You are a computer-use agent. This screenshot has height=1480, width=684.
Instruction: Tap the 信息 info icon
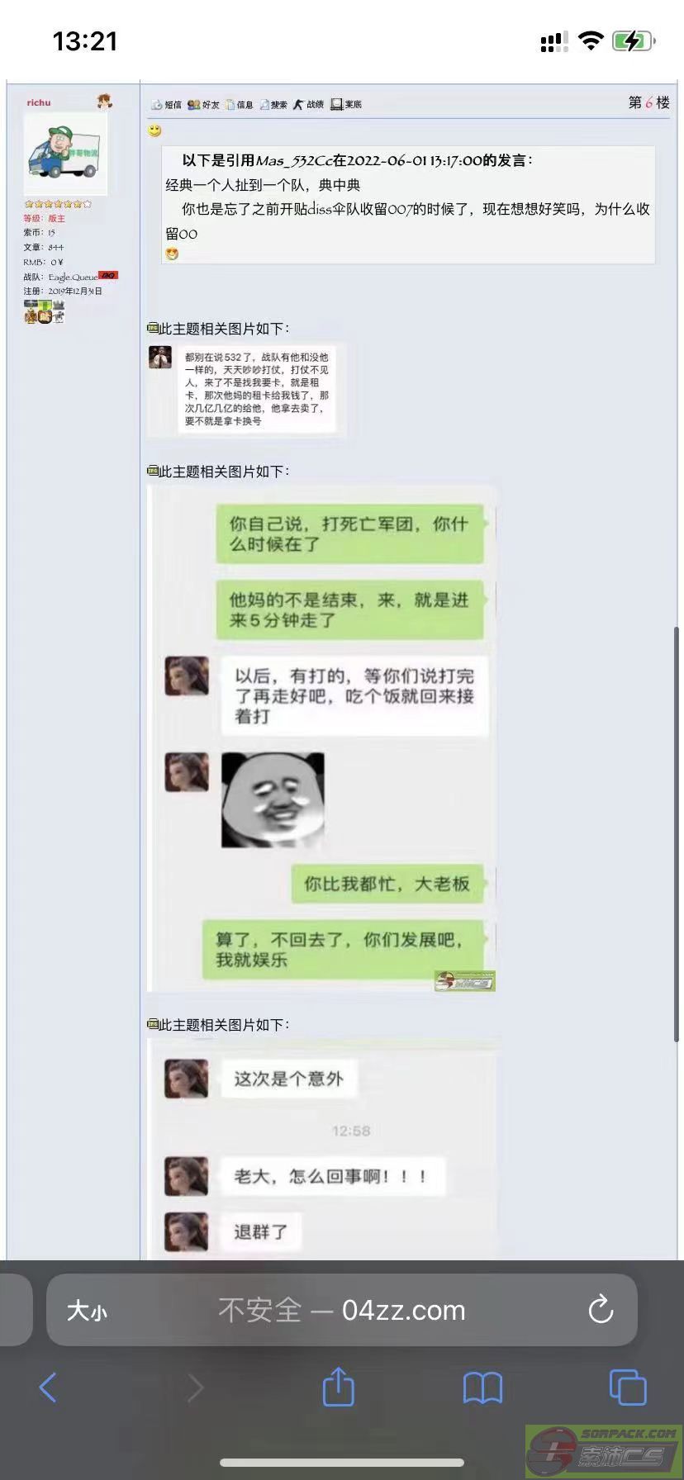240,105
